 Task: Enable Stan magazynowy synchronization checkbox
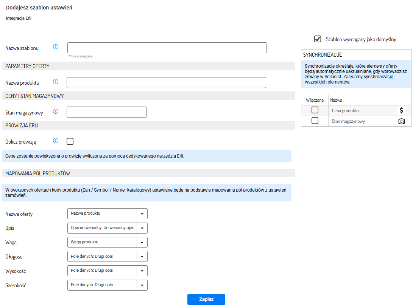point(315,121)
